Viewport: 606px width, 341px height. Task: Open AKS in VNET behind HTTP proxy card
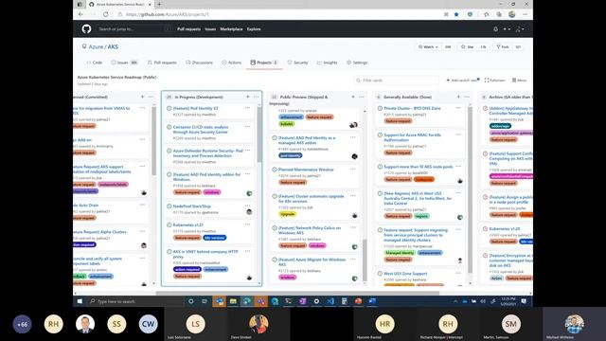[205, 254]
